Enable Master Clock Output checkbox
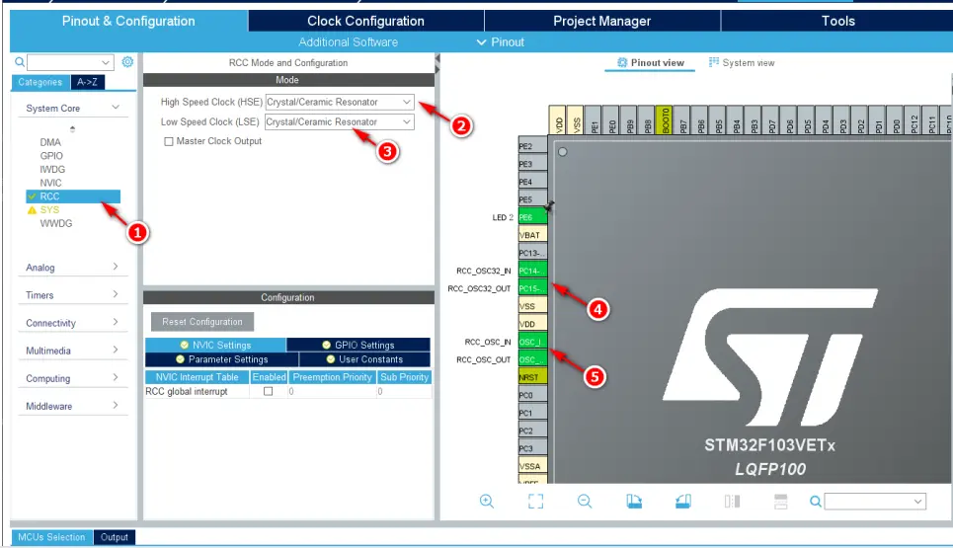 tap(168, 141)
